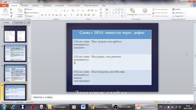Image resolution: width=196 pixels, height=110 pixels.
Task: Click the zoom slider handle
Action: click(179, 102)
